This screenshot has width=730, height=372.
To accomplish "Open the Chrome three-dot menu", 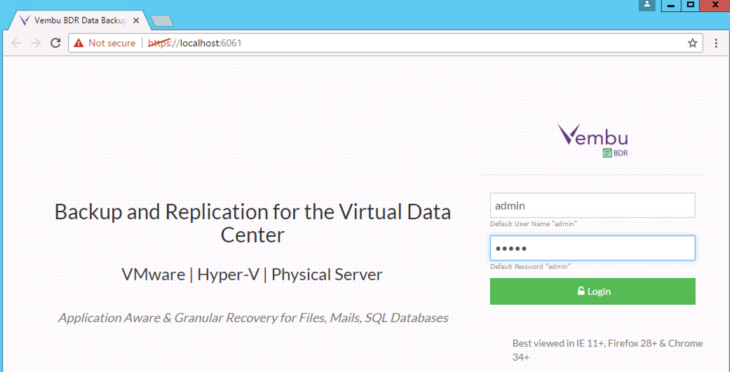I will tap(715, 43).
